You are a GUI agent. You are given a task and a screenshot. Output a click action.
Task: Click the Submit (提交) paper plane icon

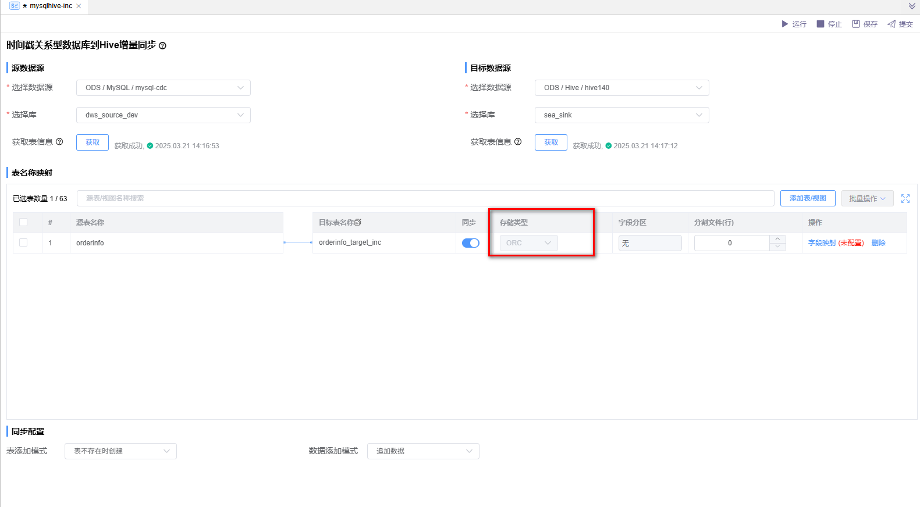891,24
